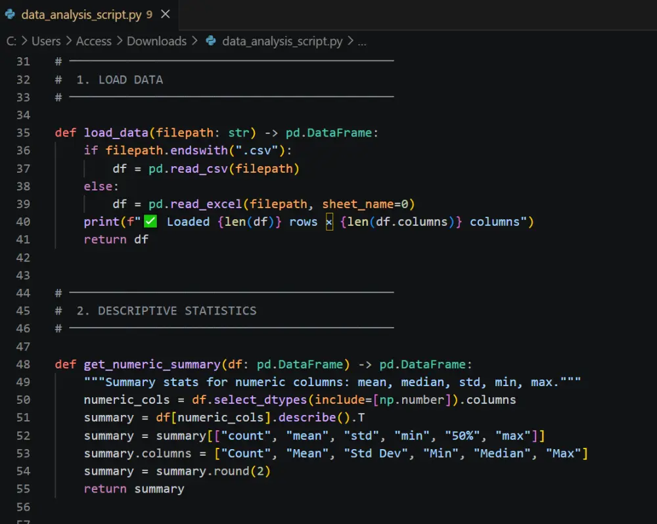Viewport: 657px width, 524px height.
Task: Click '2. DESCRIPTIVE STATISTICS' comment text
Action: tap(166, 311)
